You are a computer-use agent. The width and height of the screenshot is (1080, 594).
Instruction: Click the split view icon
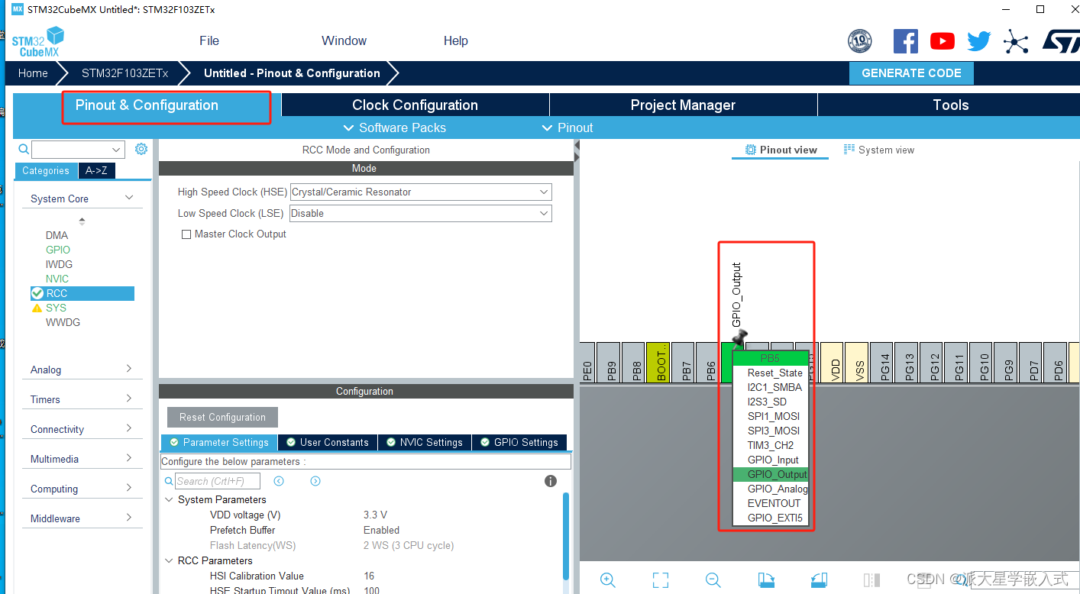(871, 580)
